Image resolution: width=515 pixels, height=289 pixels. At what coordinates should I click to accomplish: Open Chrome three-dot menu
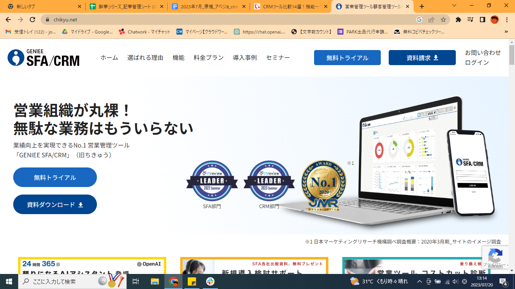tap(507, 20)
